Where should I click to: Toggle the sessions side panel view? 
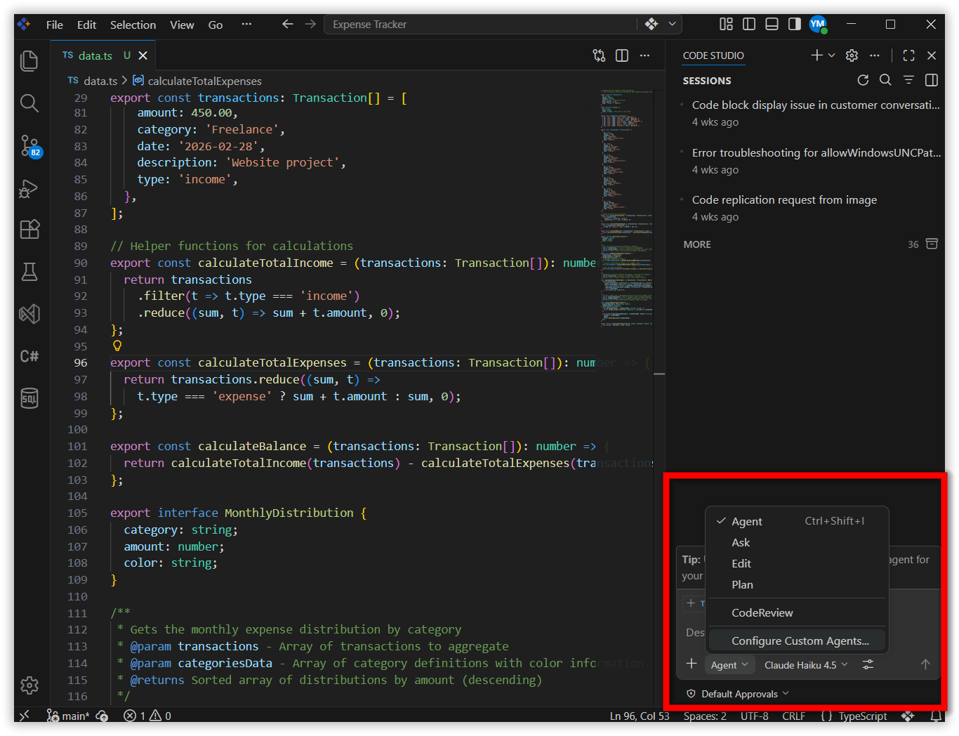pos(932,80)
